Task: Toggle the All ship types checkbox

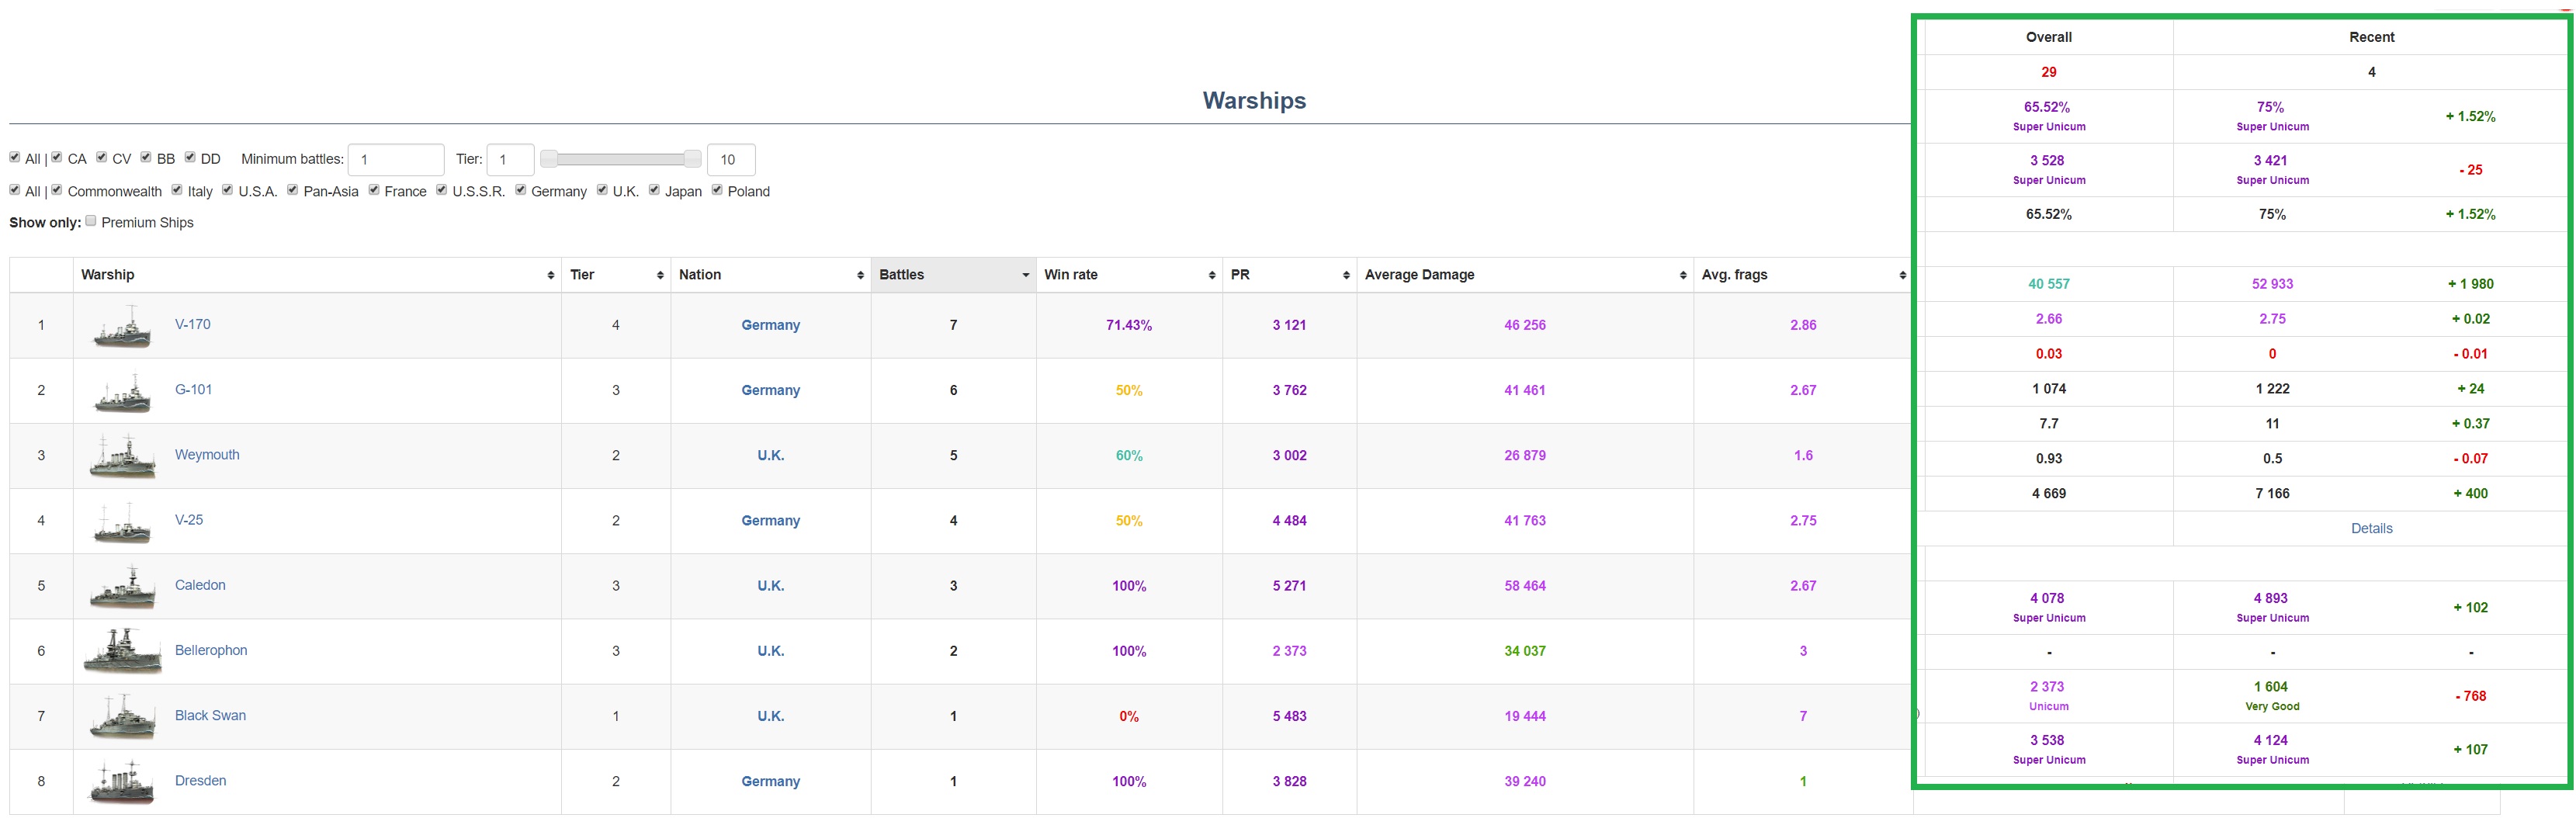Action: tap(15, 157)
